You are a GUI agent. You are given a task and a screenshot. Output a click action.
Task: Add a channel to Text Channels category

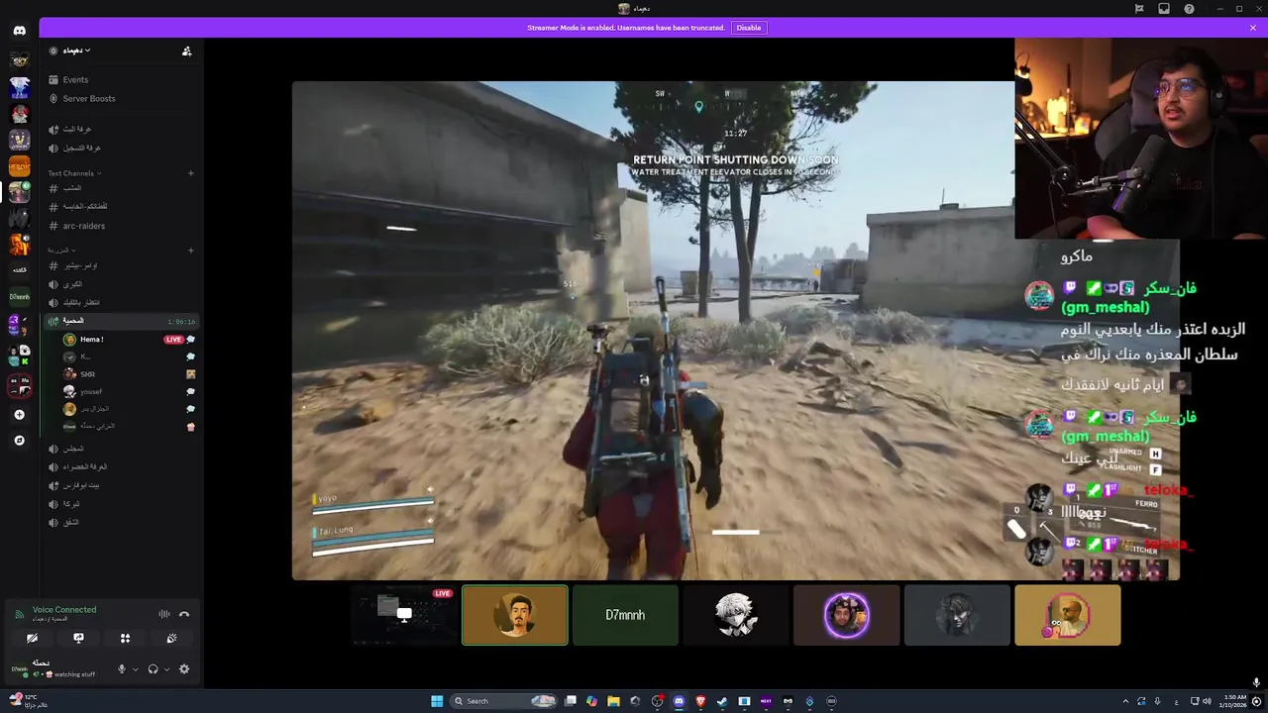click(x=191, y=173)
